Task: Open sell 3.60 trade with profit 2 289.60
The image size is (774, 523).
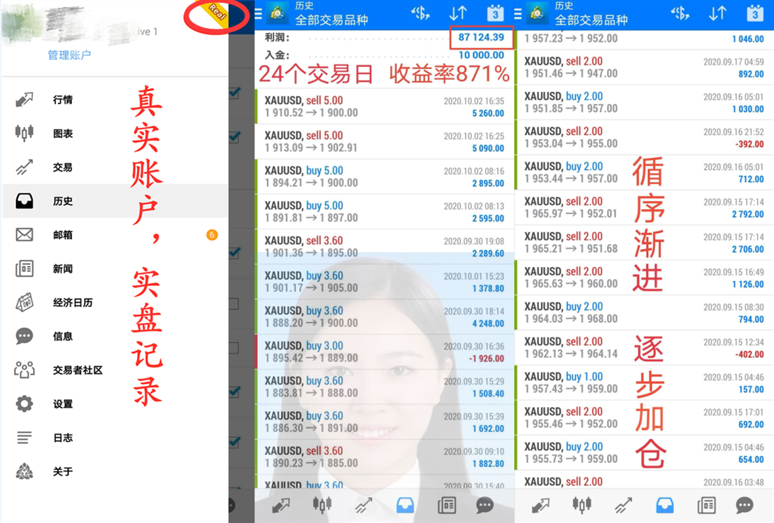Action: 385,246
